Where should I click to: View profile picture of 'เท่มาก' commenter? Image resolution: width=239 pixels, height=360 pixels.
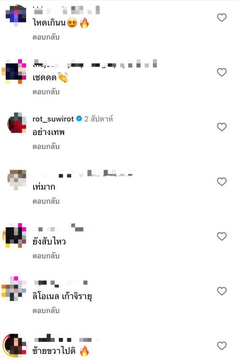pos(17,180)
